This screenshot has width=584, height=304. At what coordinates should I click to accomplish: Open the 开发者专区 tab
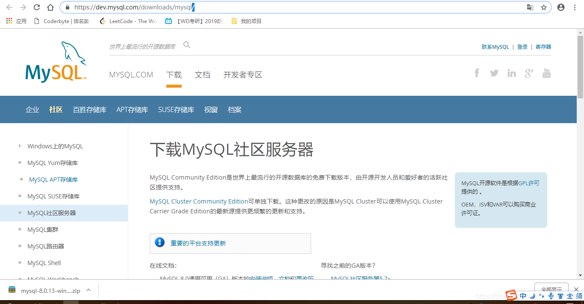243,75
